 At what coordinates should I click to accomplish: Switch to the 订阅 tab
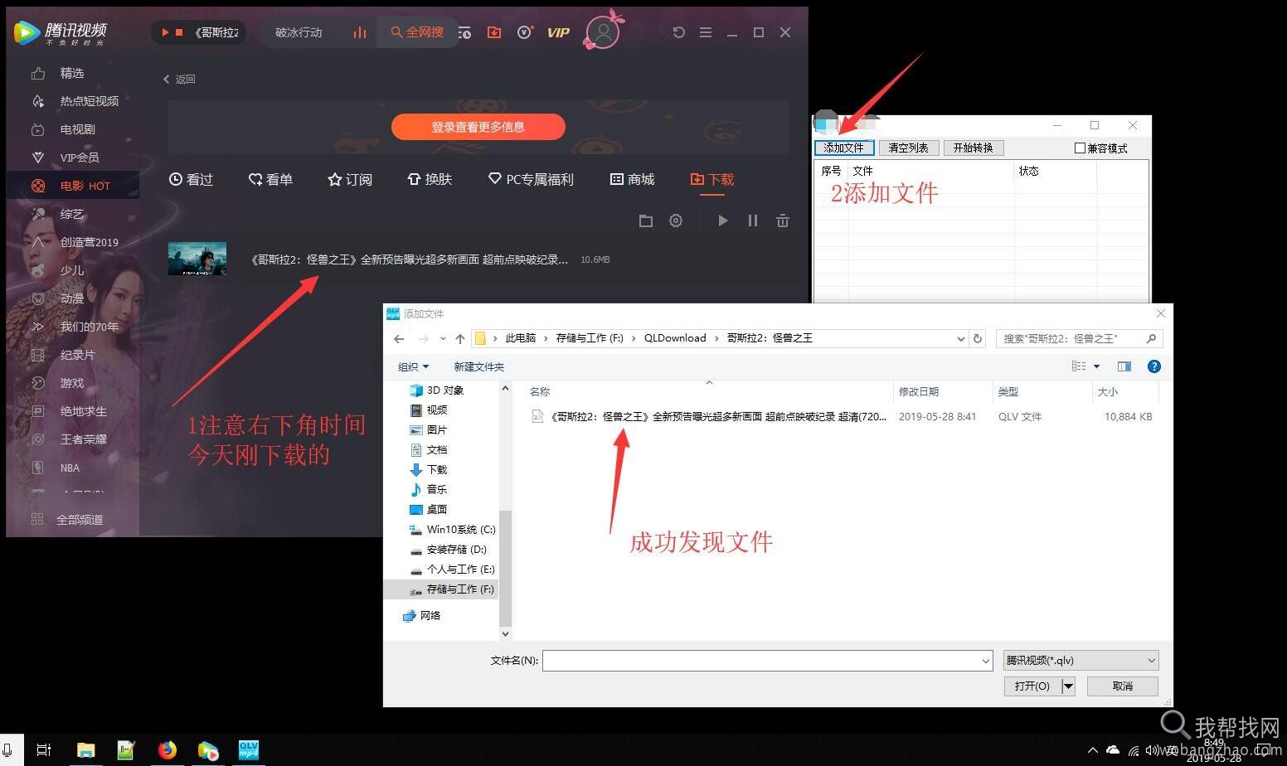point(350,179)
